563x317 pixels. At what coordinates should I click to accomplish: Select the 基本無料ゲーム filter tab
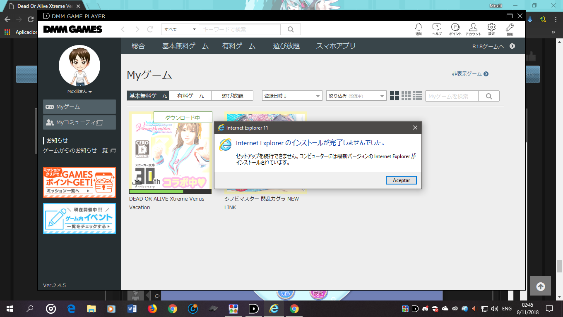[148, 96]
